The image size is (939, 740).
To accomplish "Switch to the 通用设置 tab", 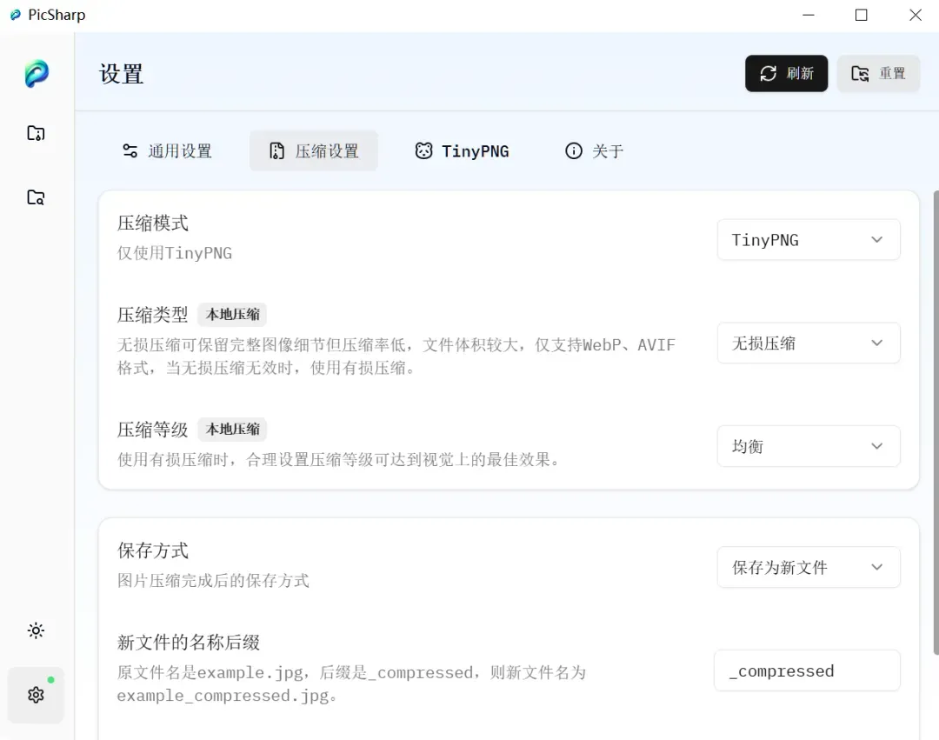I will tap(167, 151).
